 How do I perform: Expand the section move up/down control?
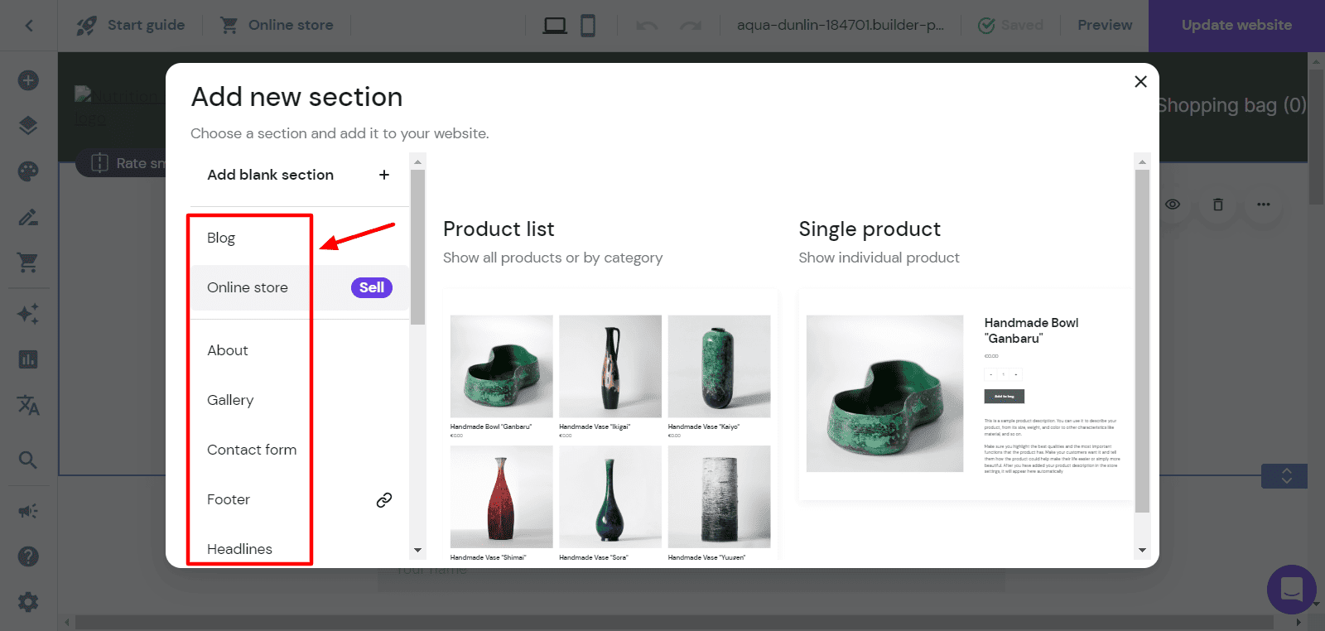[x=1285, y=476]
